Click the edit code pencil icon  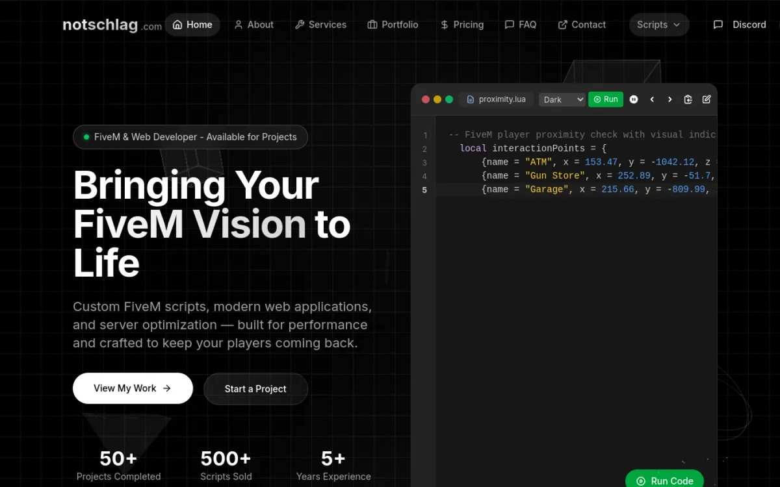click(707, 99)
